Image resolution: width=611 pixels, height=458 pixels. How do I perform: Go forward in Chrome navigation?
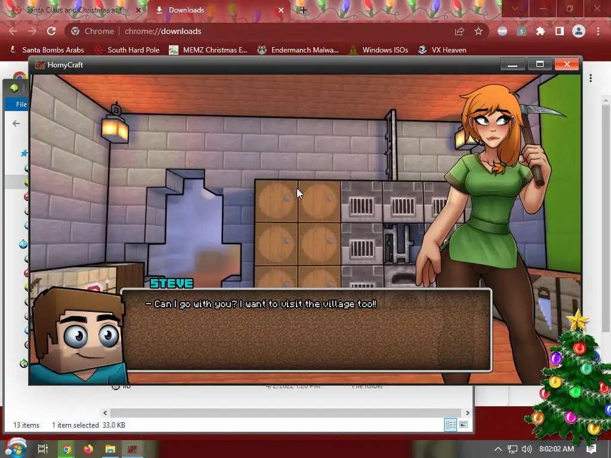tap(32, 31)
